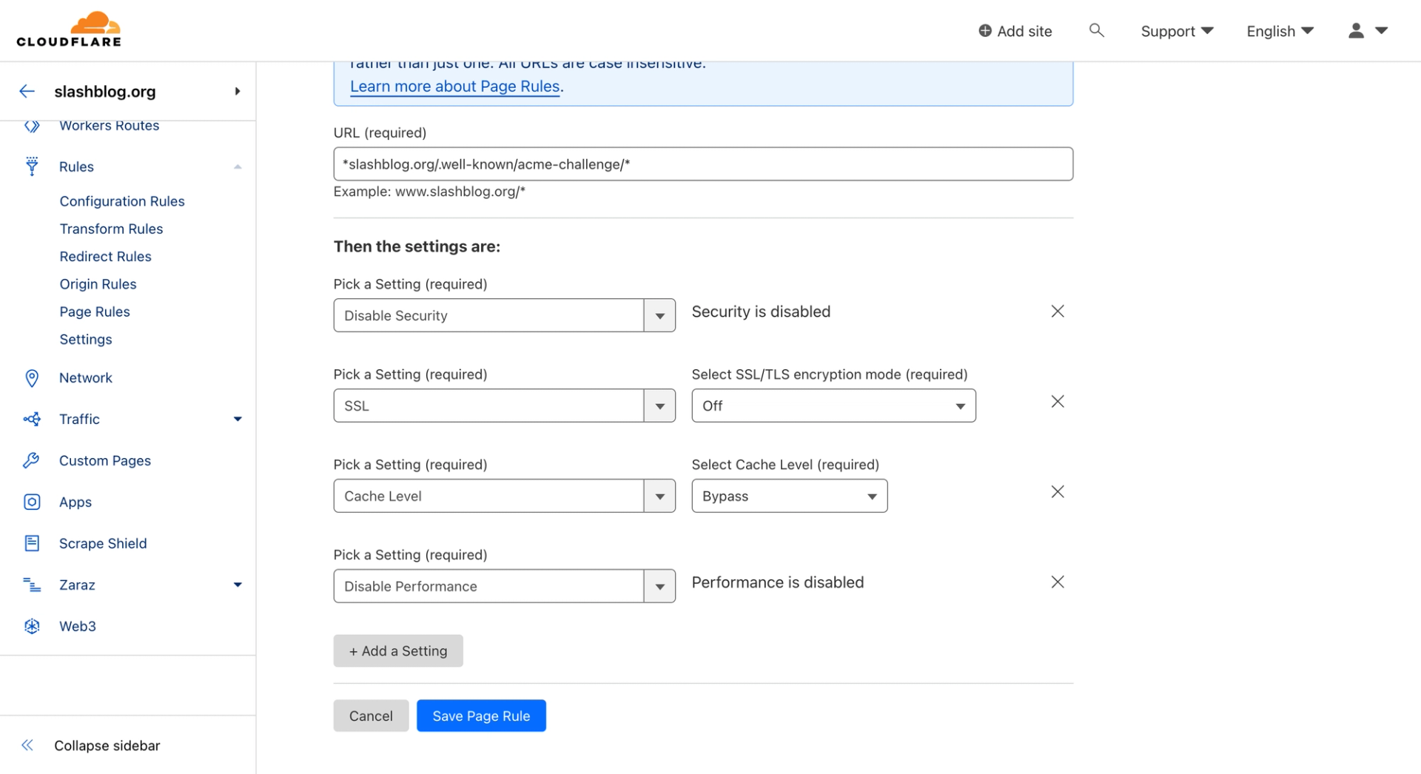Click the URL pattern input field
Image resolution: width=1421 pixels, height=774 pixels.
703,164
